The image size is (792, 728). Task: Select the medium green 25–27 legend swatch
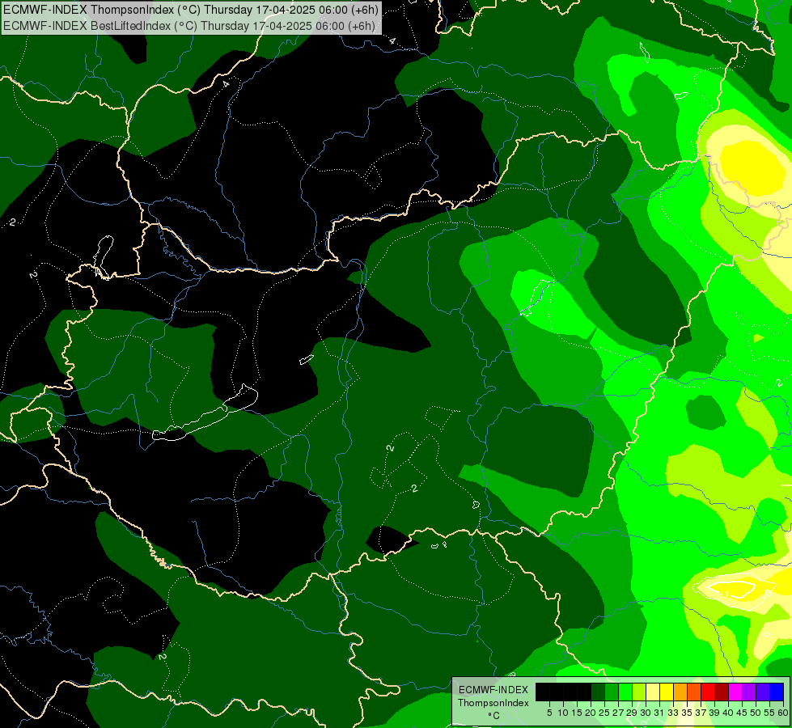pyautogui.click(x=611, y=692)
